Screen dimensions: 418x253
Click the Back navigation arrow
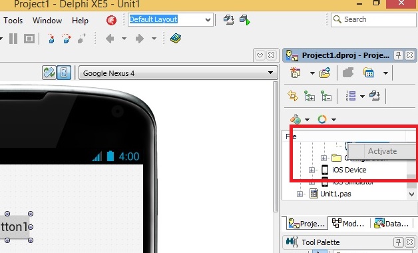click(x=110, y=39)
